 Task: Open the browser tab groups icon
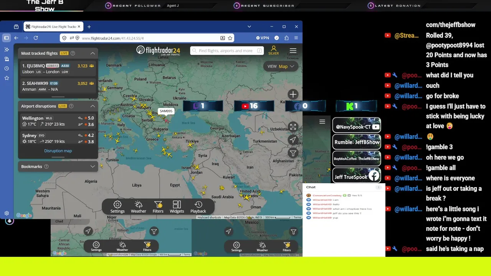[16, 27]
